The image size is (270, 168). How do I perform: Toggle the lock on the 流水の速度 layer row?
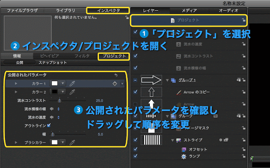(x=244, y=44)
